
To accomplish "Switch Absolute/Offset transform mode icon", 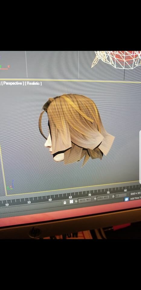I will tap(71, 201).
